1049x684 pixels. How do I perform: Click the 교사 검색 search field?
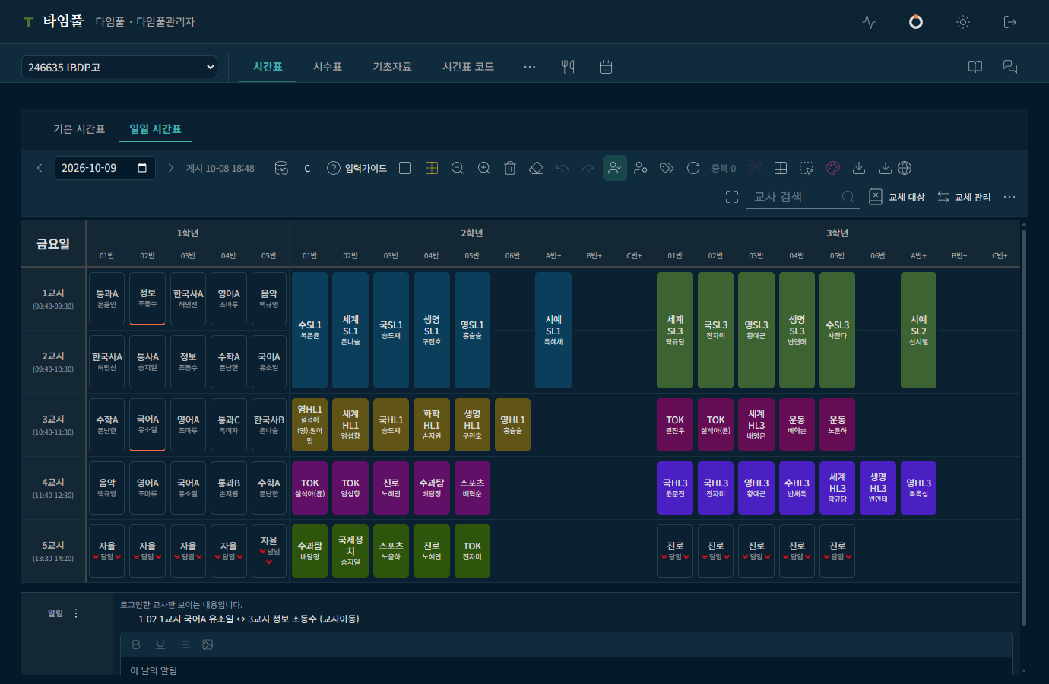tap(803, 197)
